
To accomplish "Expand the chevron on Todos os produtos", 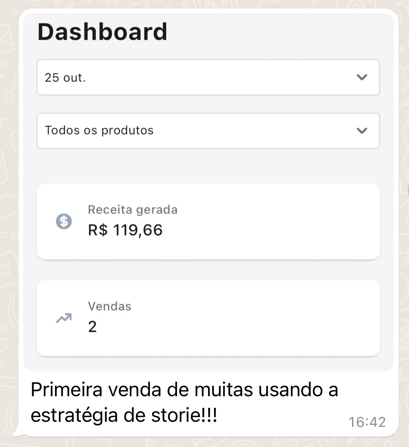I will (x=362, y=131).
